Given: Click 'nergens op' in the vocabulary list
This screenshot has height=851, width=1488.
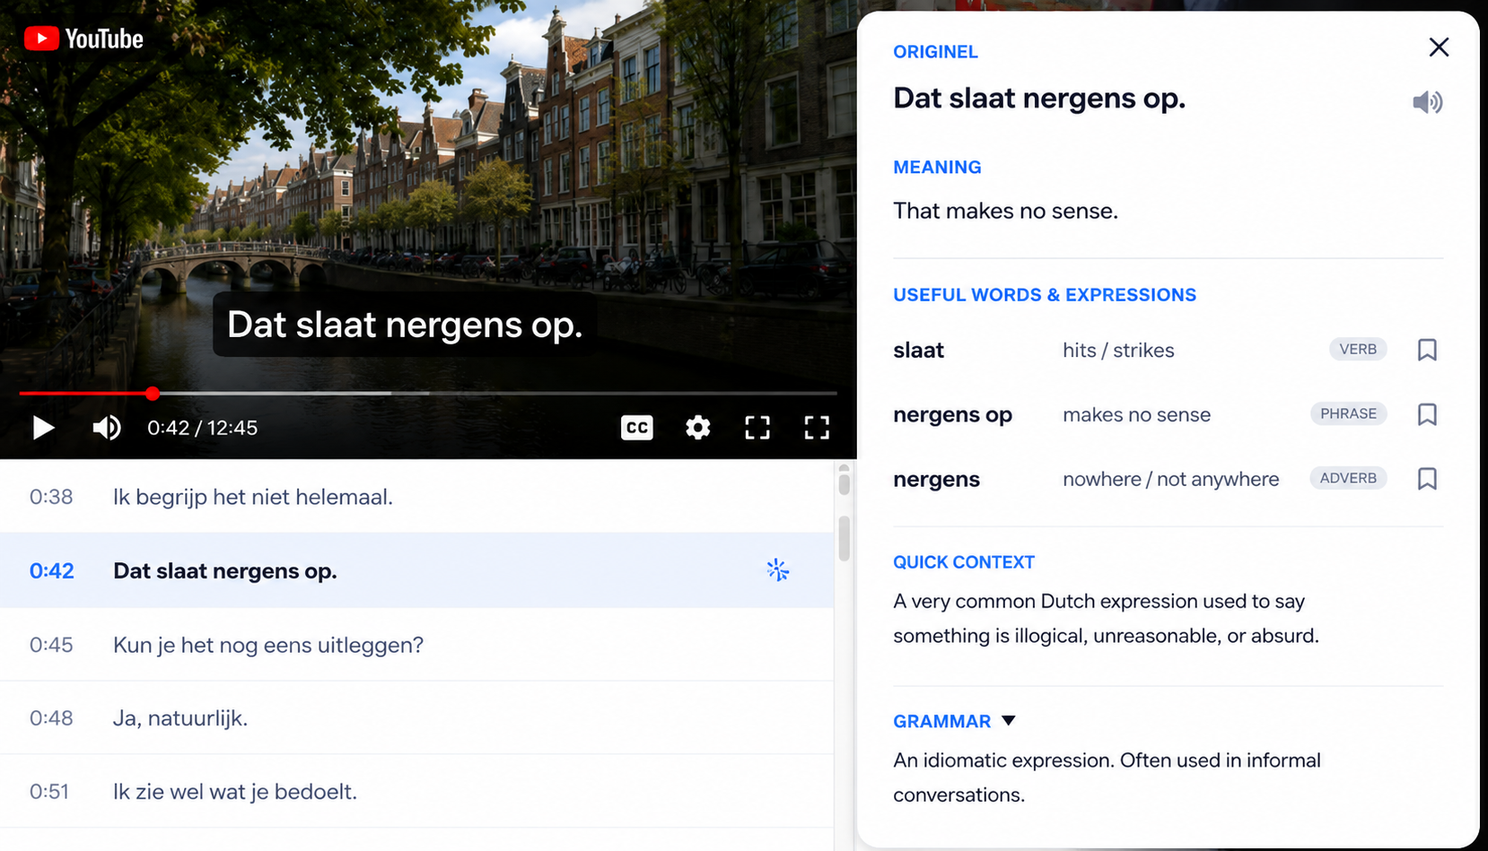Looking at the screenshot, I should point(952,415).
